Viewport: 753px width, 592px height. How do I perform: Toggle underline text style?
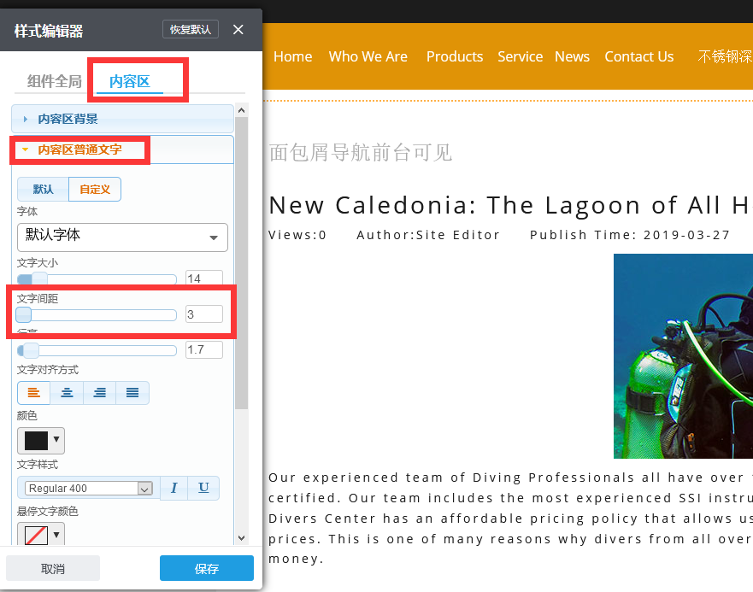[x=203, y=488]
